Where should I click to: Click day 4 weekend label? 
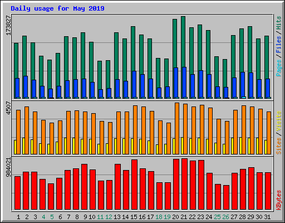coord(43,217)
